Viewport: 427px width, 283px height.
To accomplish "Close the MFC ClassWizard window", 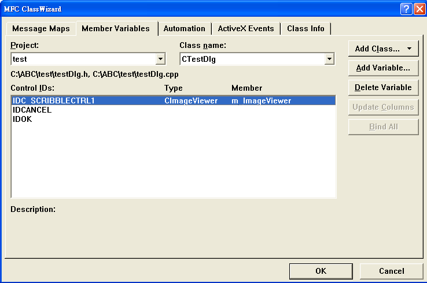I will click(419, 9).
